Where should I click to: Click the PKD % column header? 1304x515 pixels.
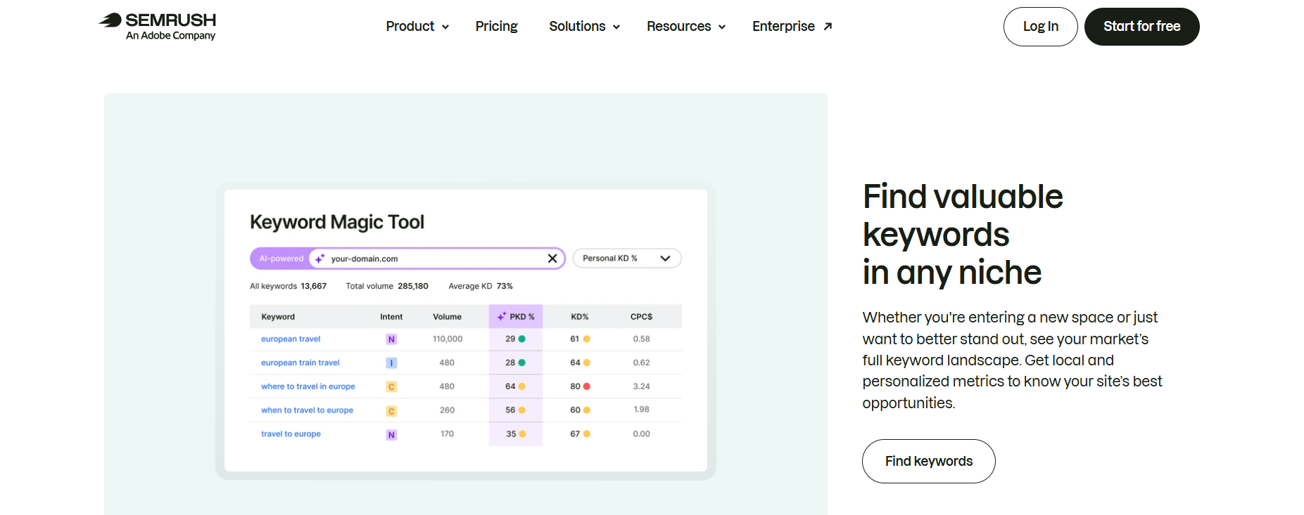[x=516, y=317]
